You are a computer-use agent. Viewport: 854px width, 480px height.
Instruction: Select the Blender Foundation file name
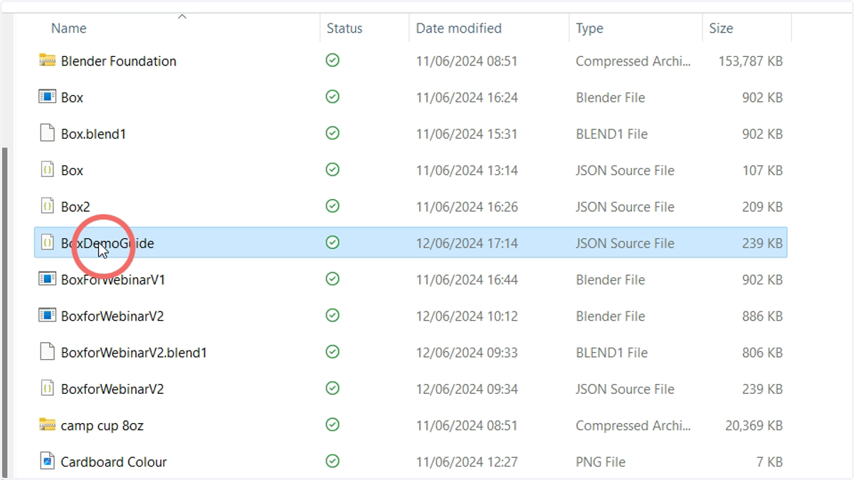119,61
